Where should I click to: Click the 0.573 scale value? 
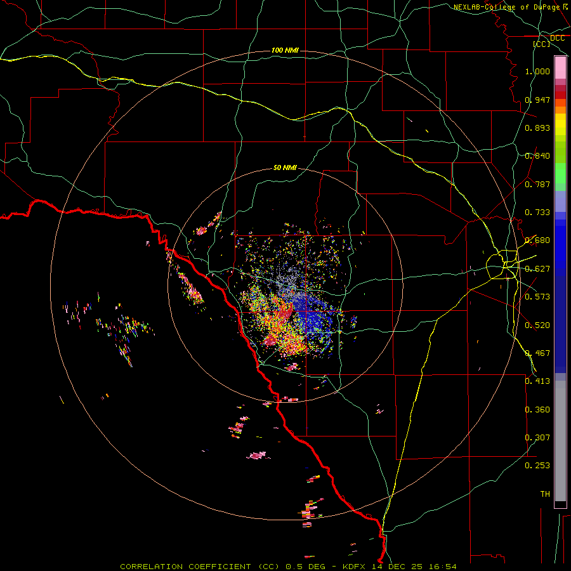click(537, 297)
